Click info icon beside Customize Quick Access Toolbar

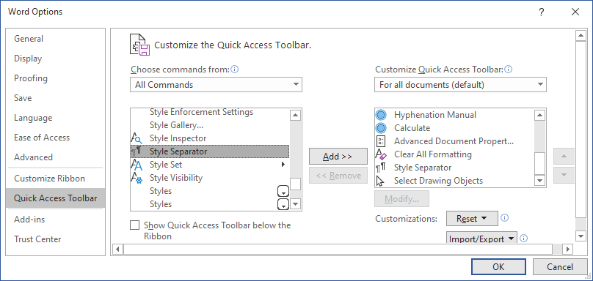tap(509, 70)
